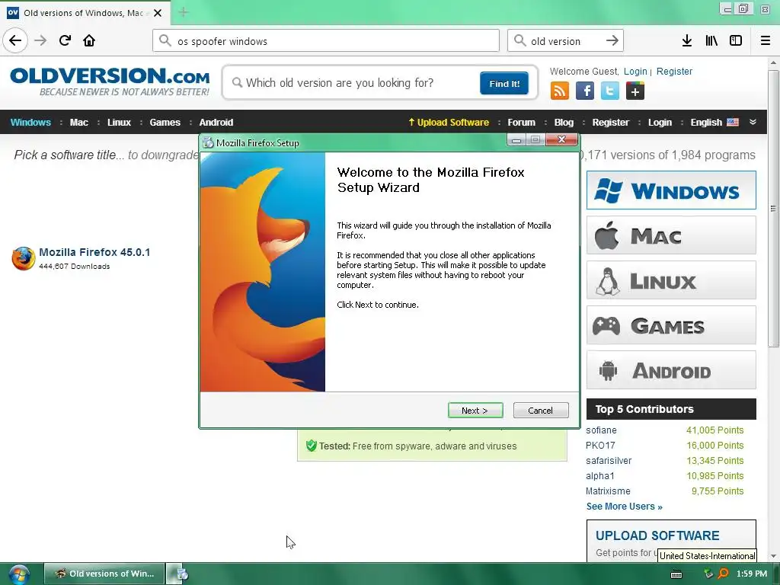Open the Mozilla Firefox 45.0.1 title link
Viewport: 780px width, 585px height.
click(94, 252)
